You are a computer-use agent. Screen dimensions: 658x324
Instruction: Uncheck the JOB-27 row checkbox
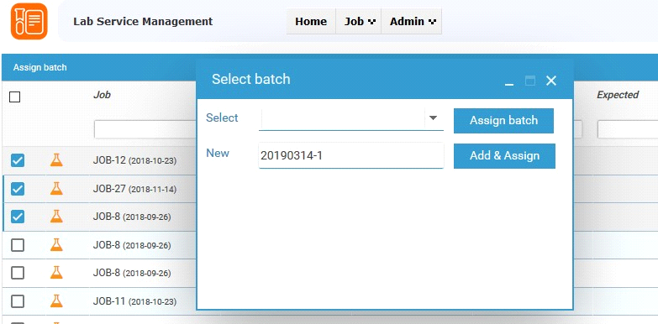click(18, 189)
